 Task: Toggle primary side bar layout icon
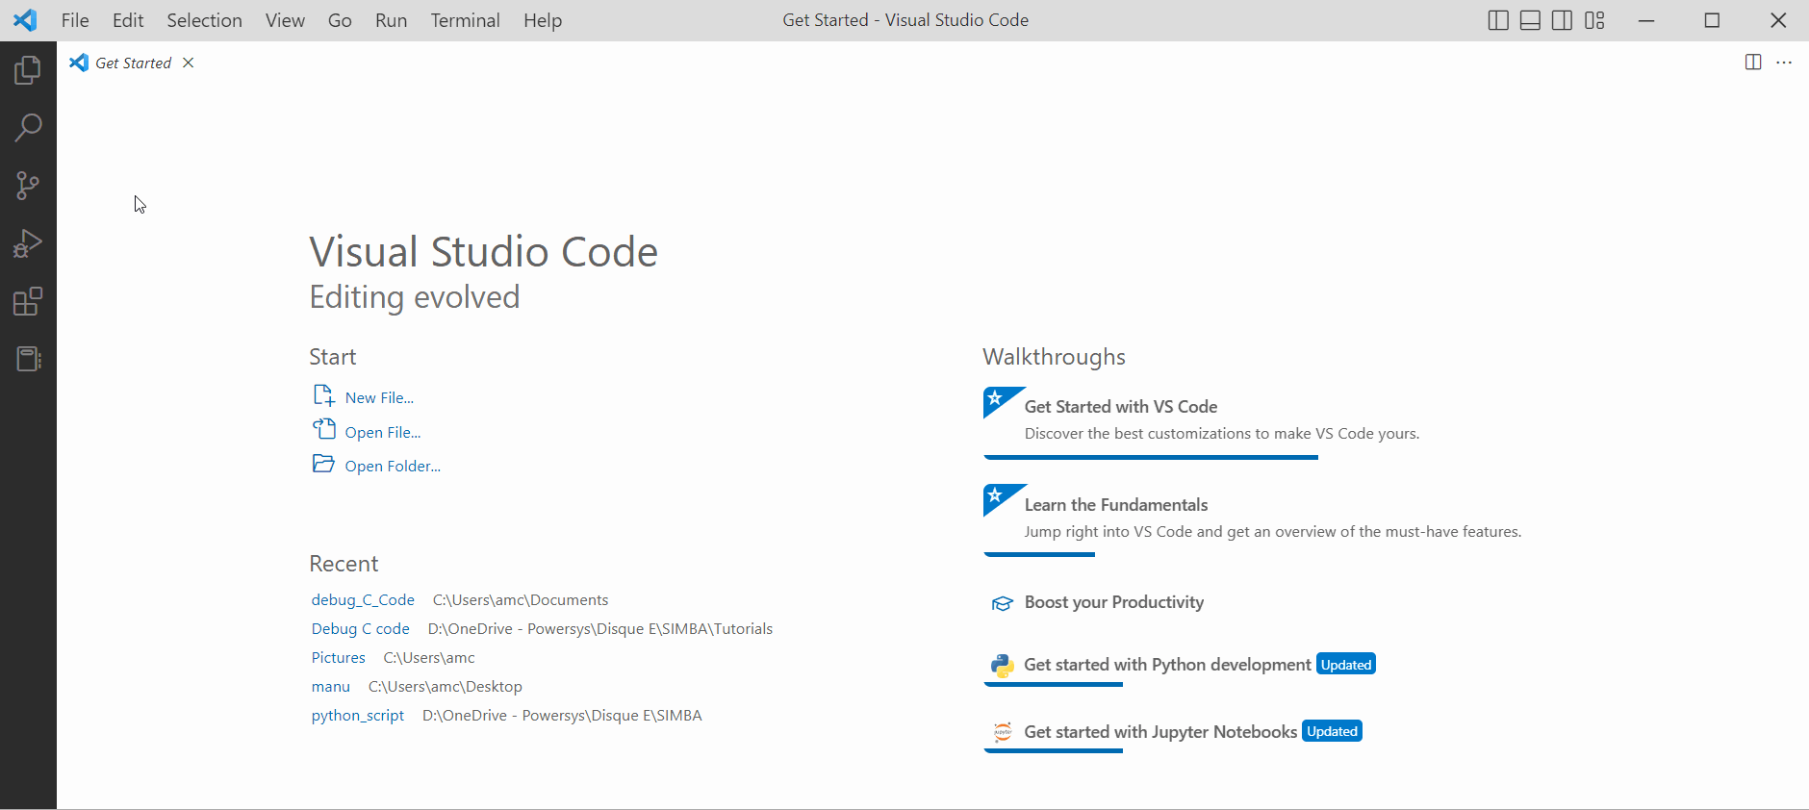(1498, 20)
